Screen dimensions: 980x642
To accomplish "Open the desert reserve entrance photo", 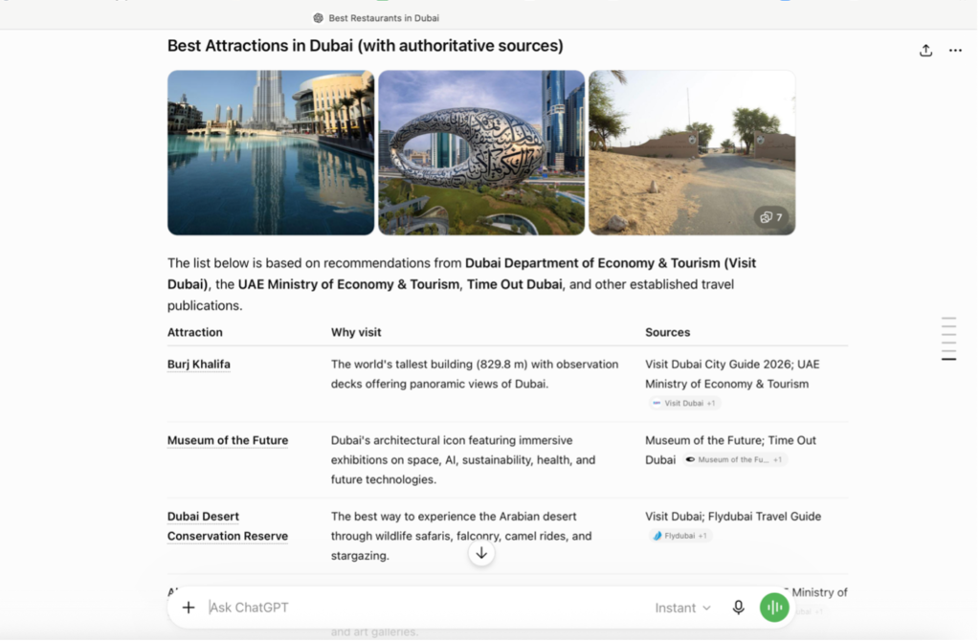I will [694, 153].
